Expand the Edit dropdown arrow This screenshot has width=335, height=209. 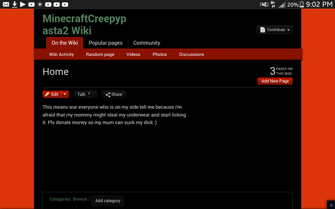click(x=65, y=94)
